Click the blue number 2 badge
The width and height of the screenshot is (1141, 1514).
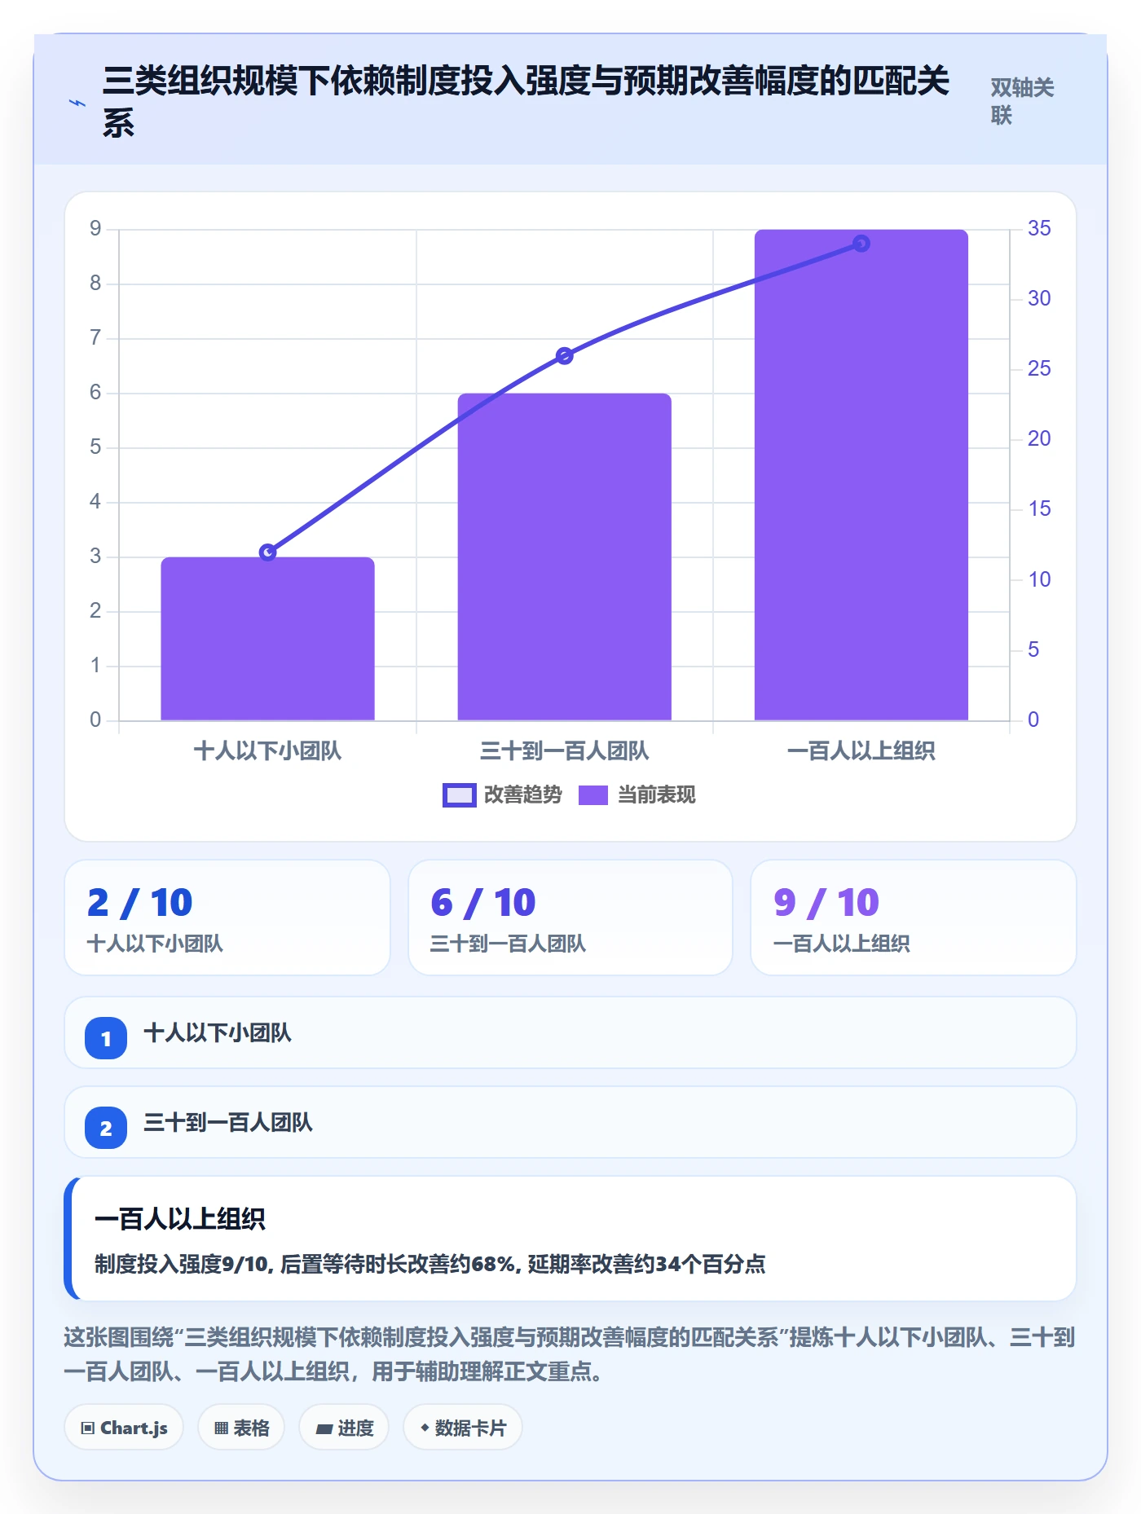tap(106, 1128)
